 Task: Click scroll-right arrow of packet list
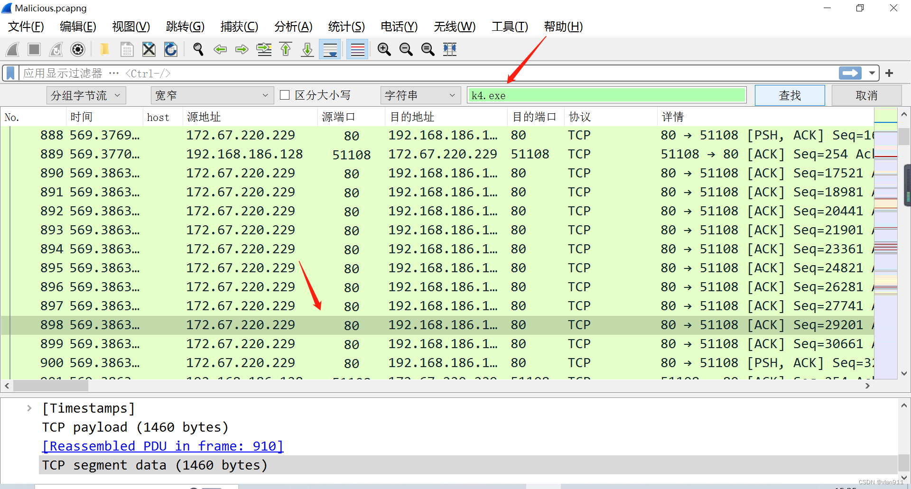coord(867,386)
